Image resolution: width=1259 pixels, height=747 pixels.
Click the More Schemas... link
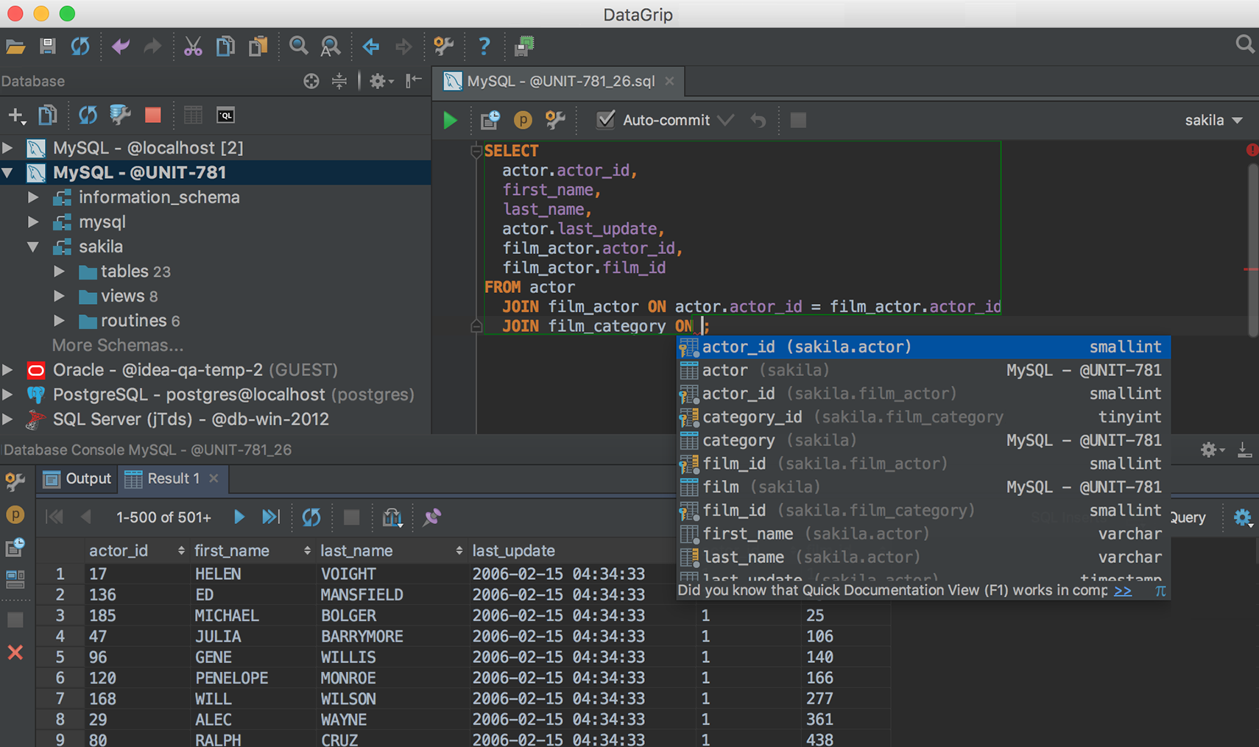[118, 345]
